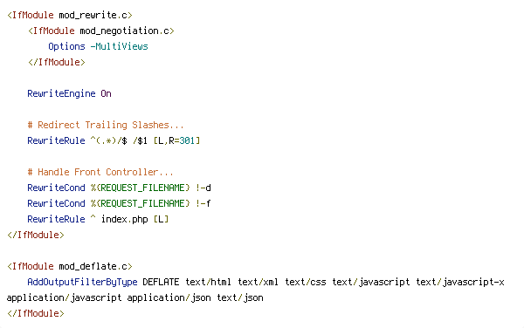Click the RewriteEngine directive
This screenshot has width=524, height=328.
point(61,93)
